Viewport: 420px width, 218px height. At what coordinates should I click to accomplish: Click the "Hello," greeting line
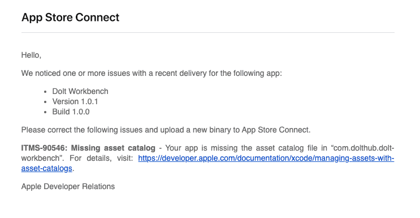pyautogui.click(x=31, y=55)
